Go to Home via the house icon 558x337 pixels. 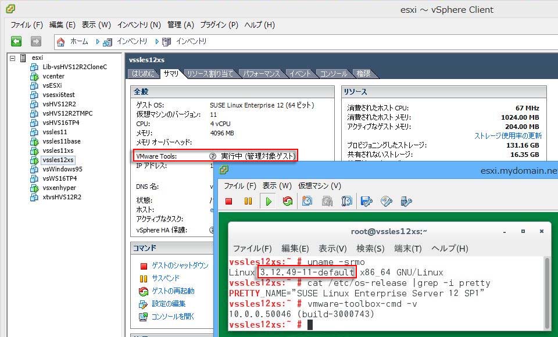coord(61,42)
